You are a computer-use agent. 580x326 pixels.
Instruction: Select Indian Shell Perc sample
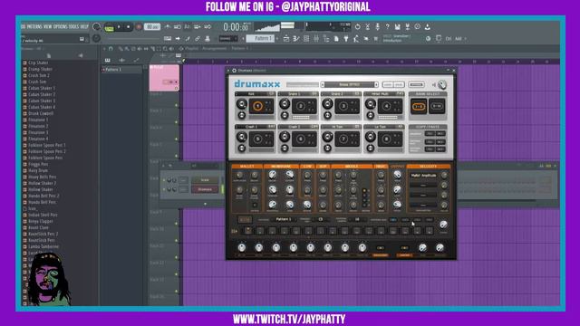(x=43, y=216)
